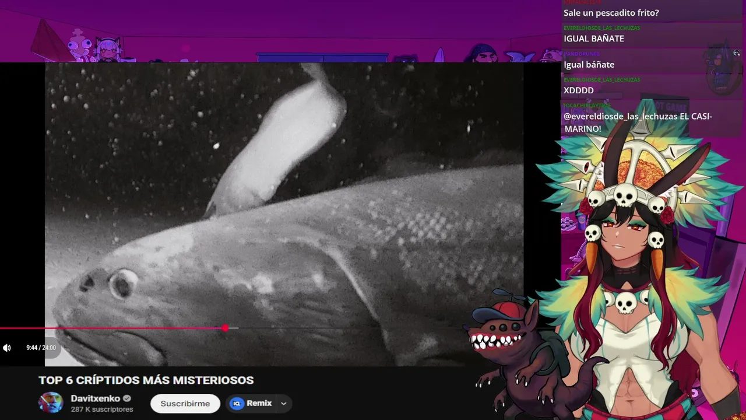
Task: Click the chat message 'XDDDD'
Action: [x=578, y=90]
